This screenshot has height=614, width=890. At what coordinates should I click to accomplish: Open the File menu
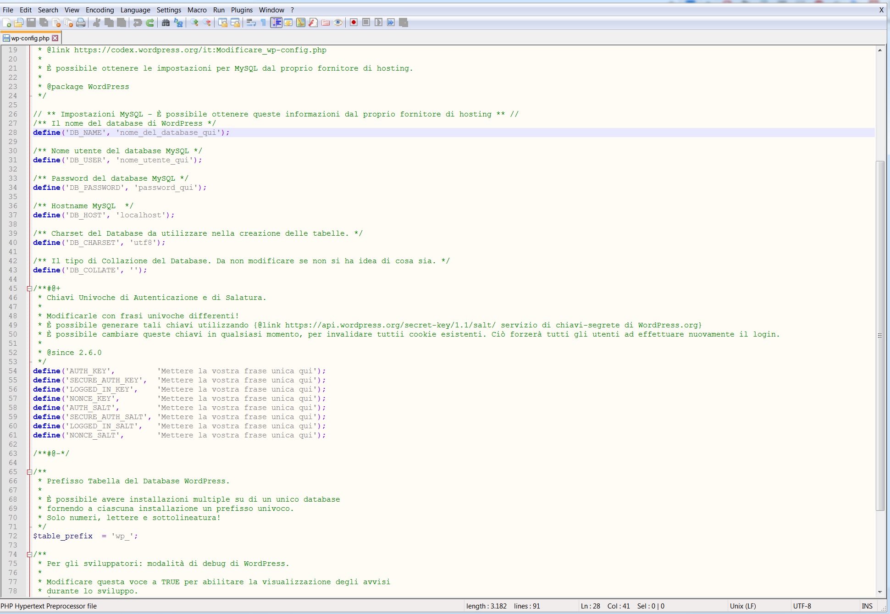pyautogui.click(x=8, y=10)
